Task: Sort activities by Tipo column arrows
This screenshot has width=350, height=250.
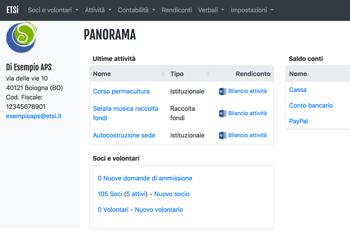Action: (208, 74)
